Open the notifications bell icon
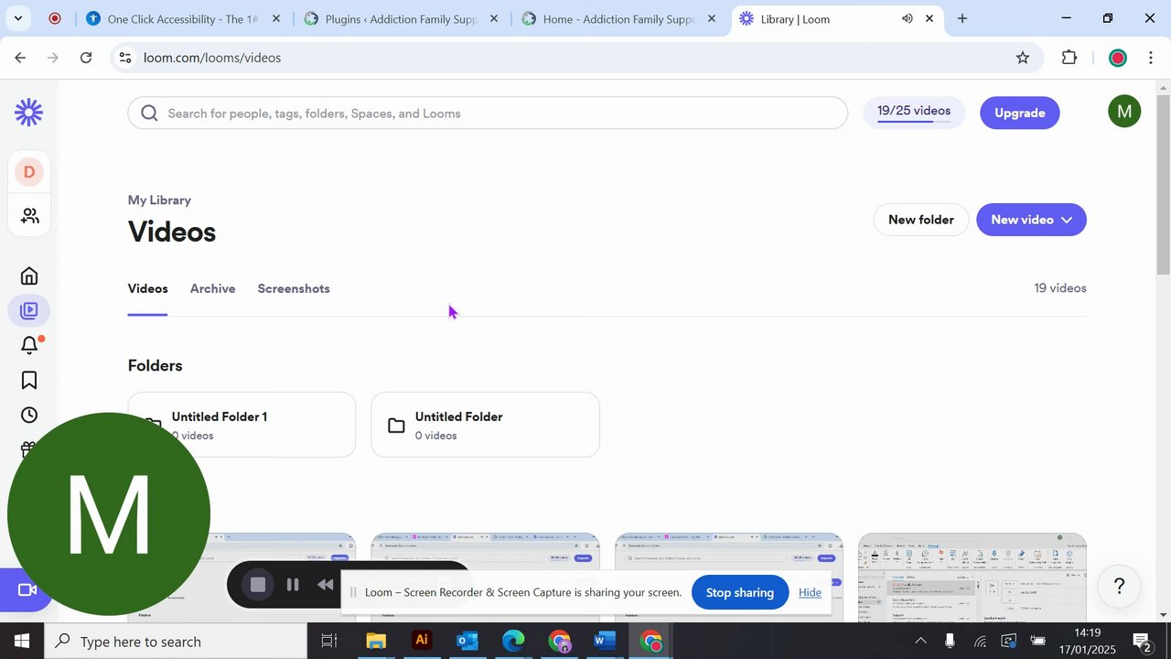This screenshot has height=659, width=1171. point(29,345)
